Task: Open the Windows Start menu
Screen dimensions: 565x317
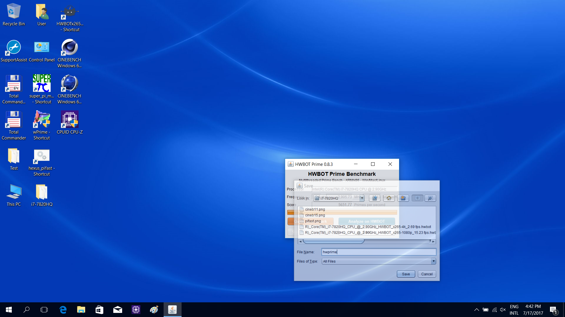Action: point(9,310)
